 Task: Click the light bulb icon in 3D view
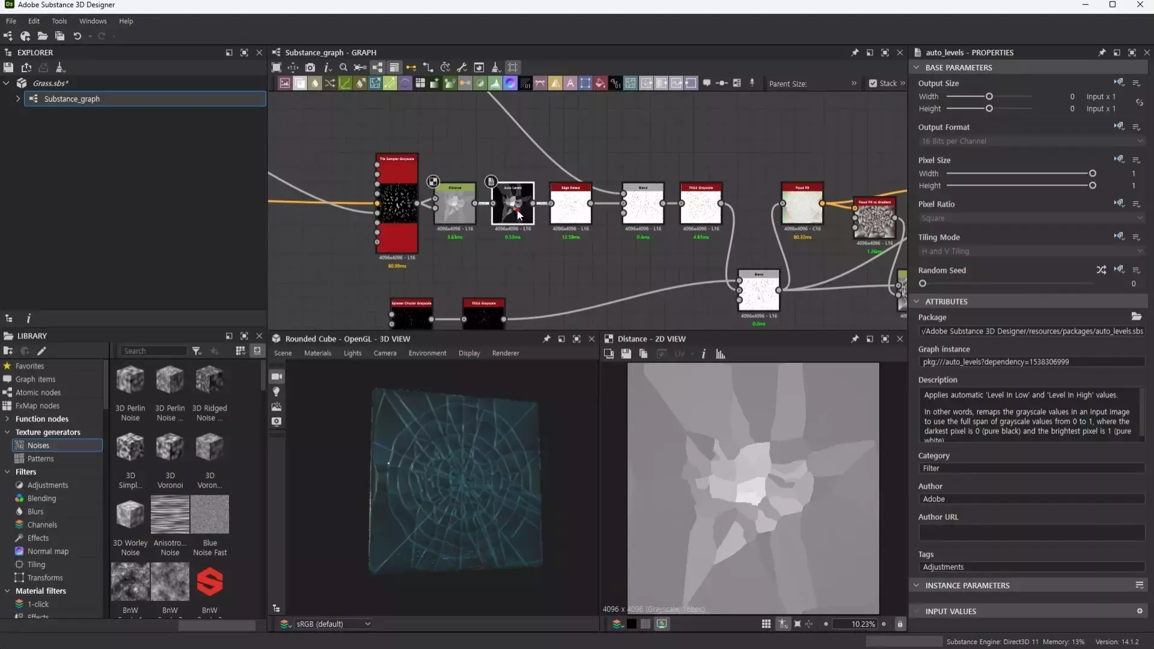point(276,392)
